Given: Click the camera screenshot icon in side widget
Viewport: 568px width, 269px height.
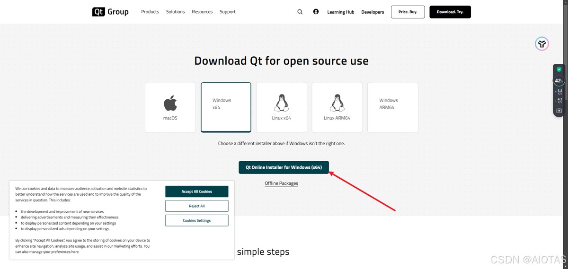Looking at the screenshot, I should point(559,110).
